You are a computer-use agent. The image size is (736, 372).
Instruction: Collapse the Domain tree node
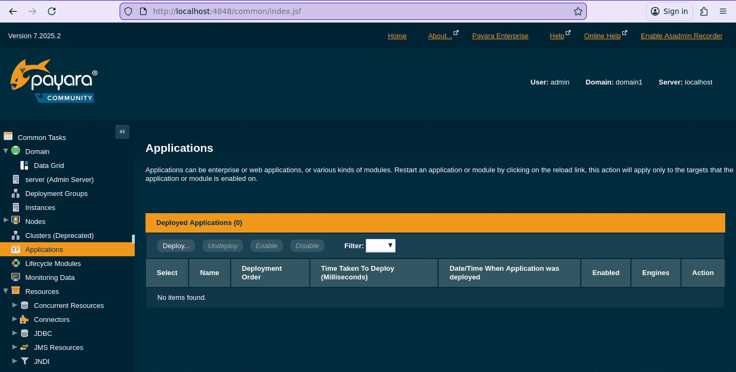(x=6, y=151)
